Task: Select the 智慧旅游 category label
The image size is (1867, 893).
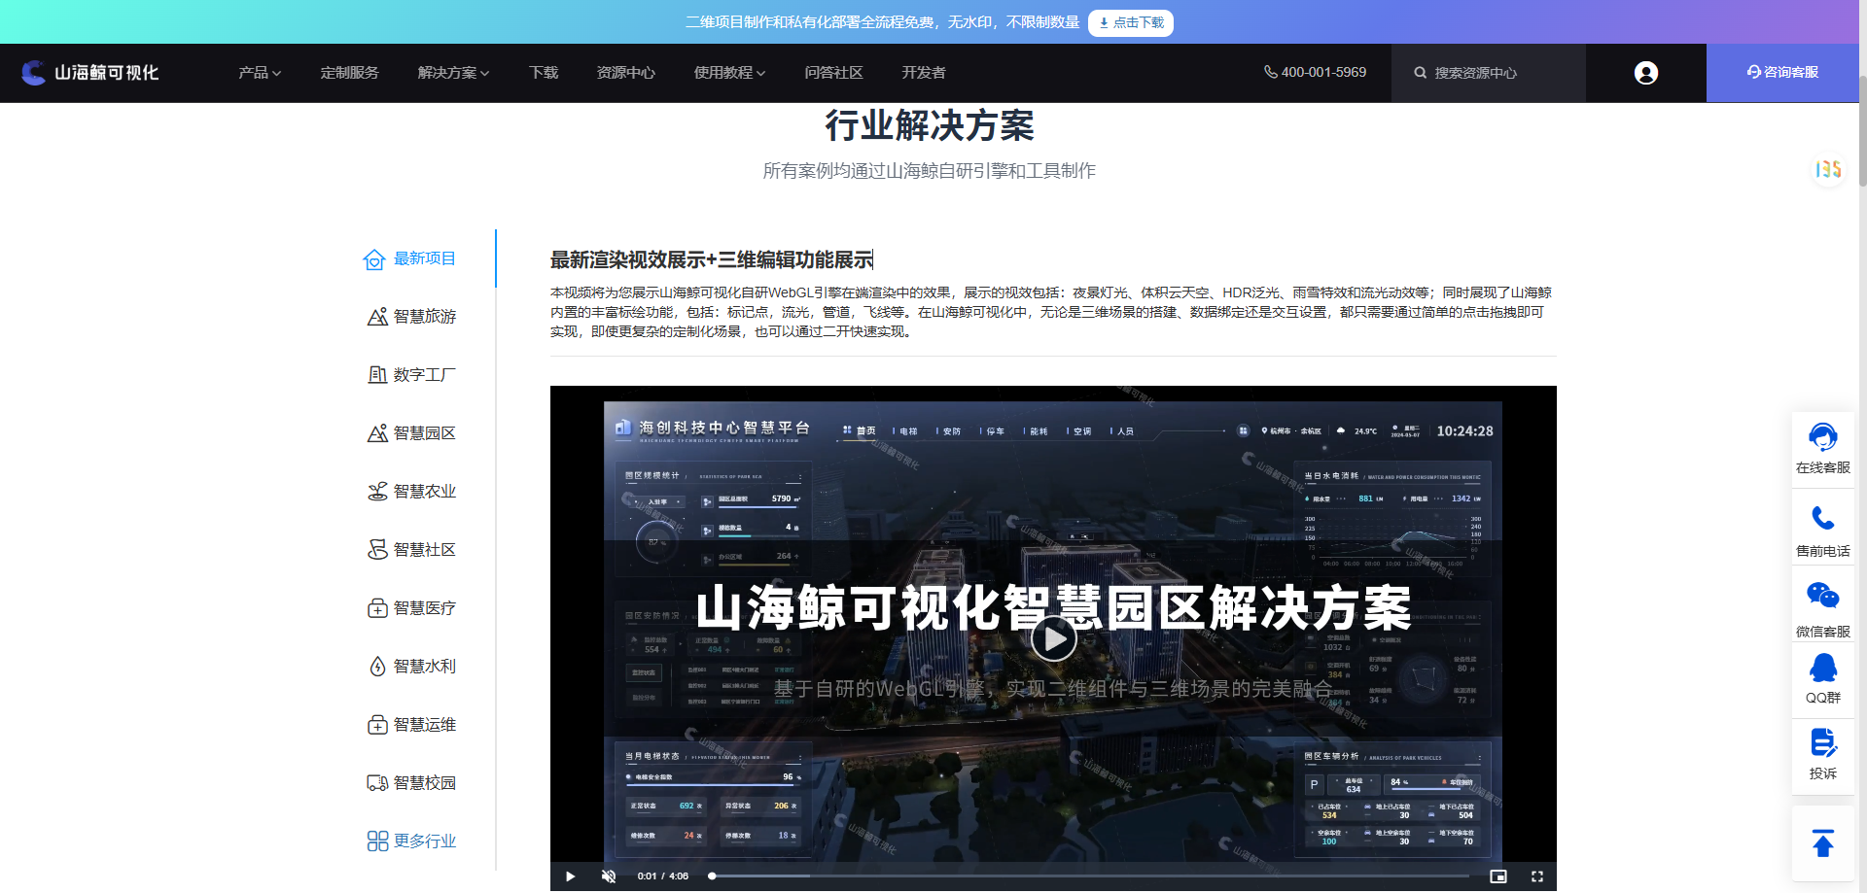Action: click(x=425, y=317)
